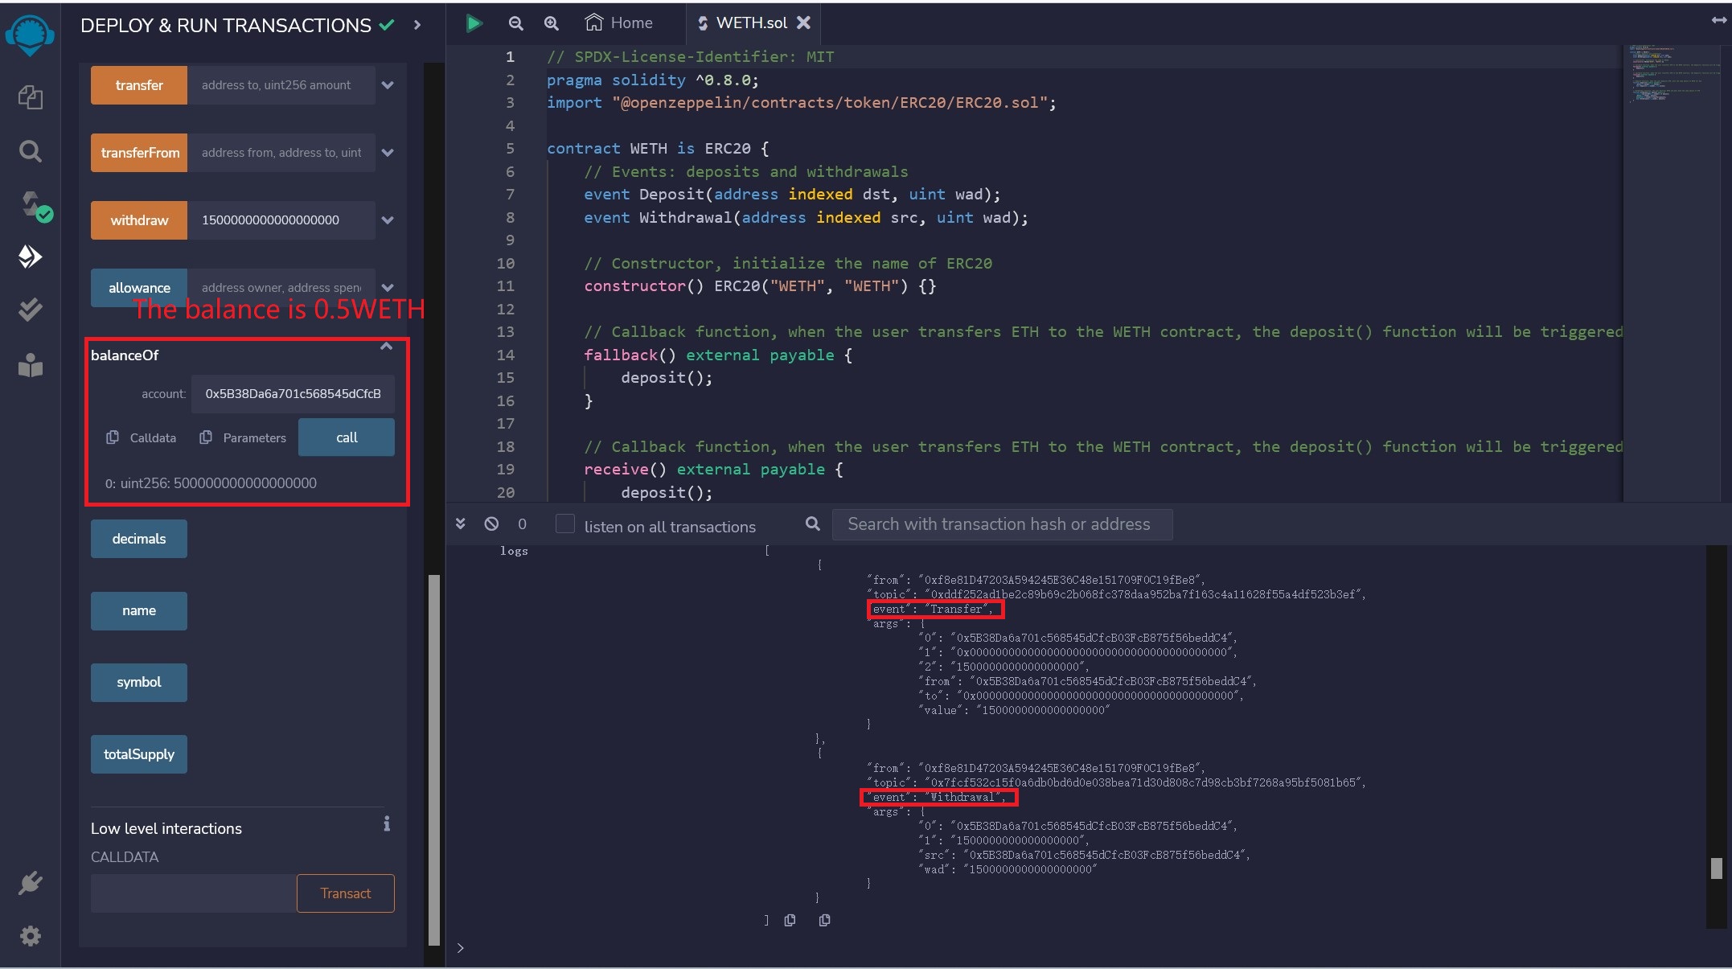Open the Search in files sidebar icon
Image resolution: width=1732 pixels, height=969 pixels.
[30, 151]
